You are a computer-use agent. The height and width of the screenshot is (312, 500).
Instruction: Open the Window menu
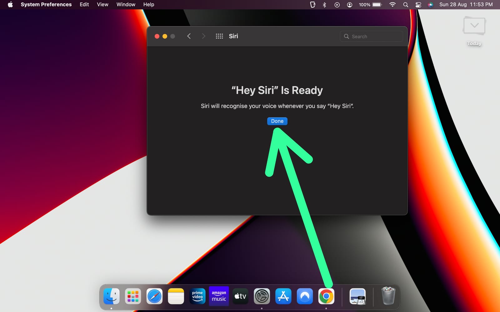(126, 4)
